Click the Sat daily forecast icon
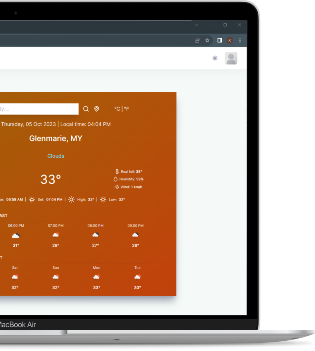The height and width of the screenshot is (351, 315). (15, 277)
